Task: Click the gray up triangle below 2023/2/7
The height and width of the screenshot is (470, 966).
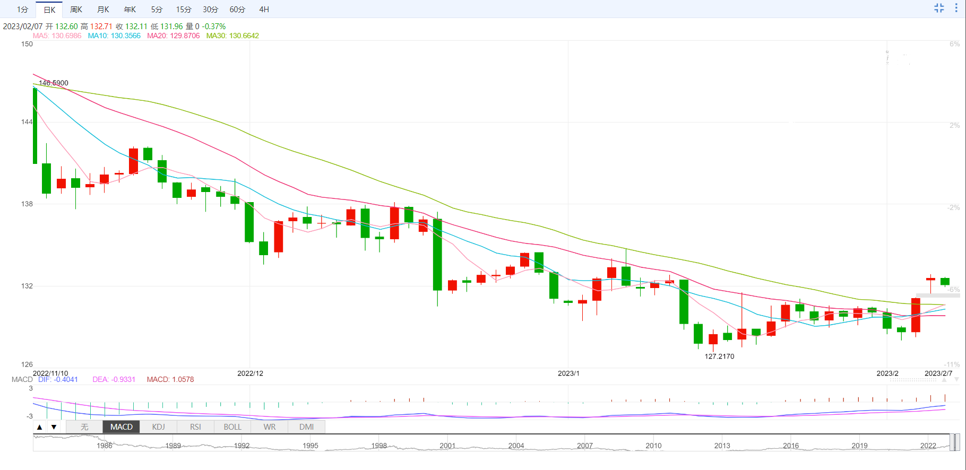Action: pos(944,380)
